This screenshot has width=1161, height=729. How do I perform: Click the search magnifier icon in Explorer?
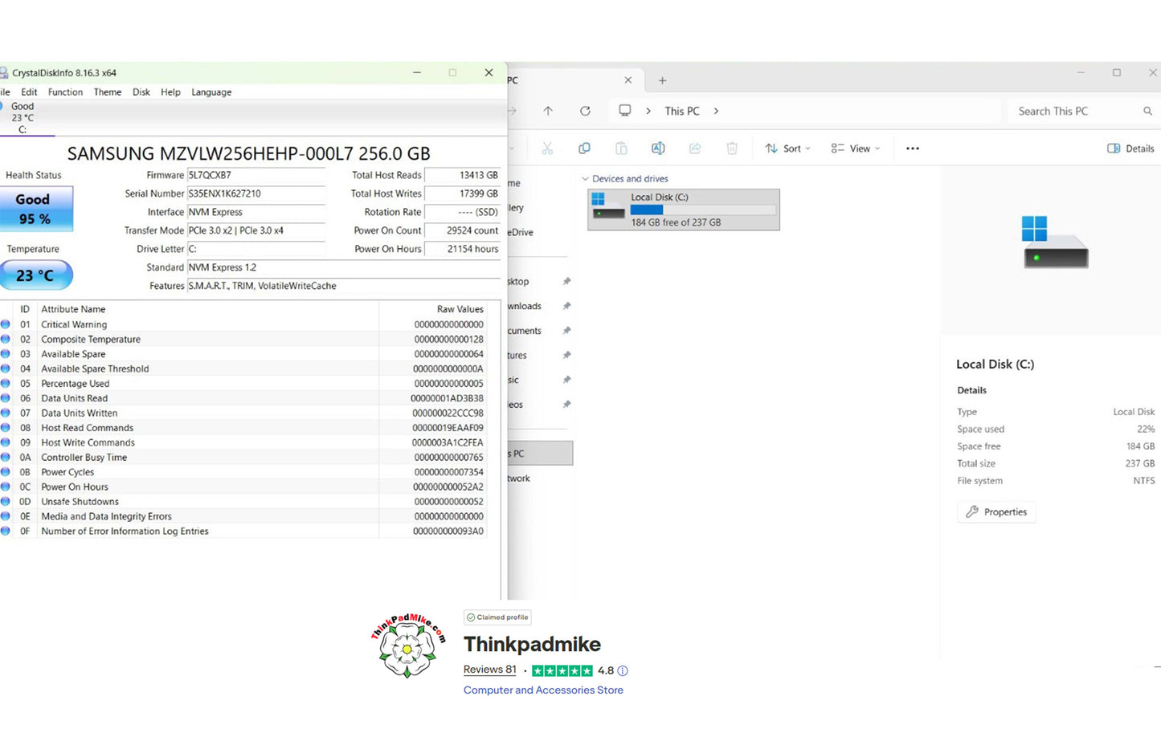[x=1147, y=111]
